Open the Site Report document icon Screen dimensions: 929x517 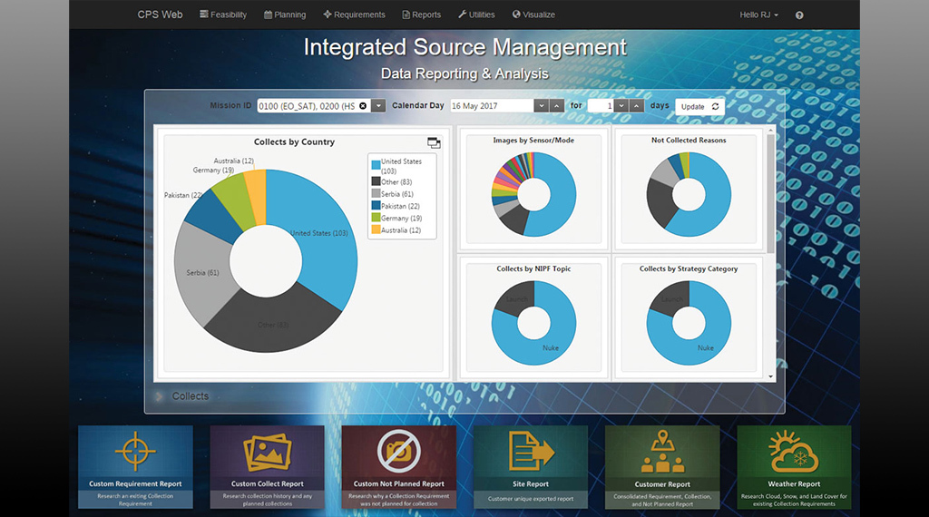tap(530, 451)
